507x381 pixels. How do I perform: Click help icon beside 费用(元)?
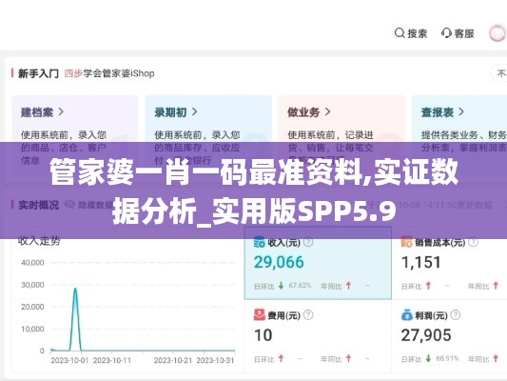point(308,315)
